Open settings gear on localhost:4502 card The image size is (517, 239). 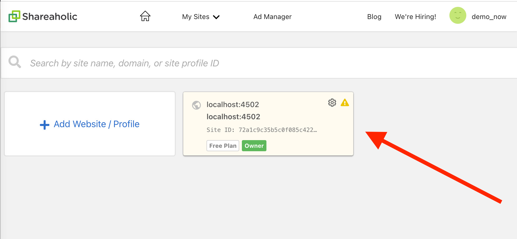point(332,103)
